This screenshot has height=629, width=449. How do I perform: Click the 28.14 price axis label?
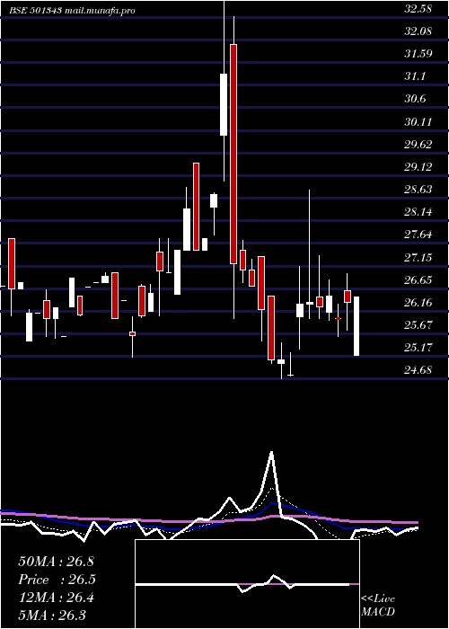point(418,211)
